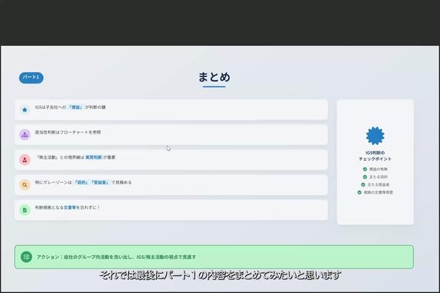
Task: Click the 主たる目的 checklist text
Action: click(x=379, y=177)
